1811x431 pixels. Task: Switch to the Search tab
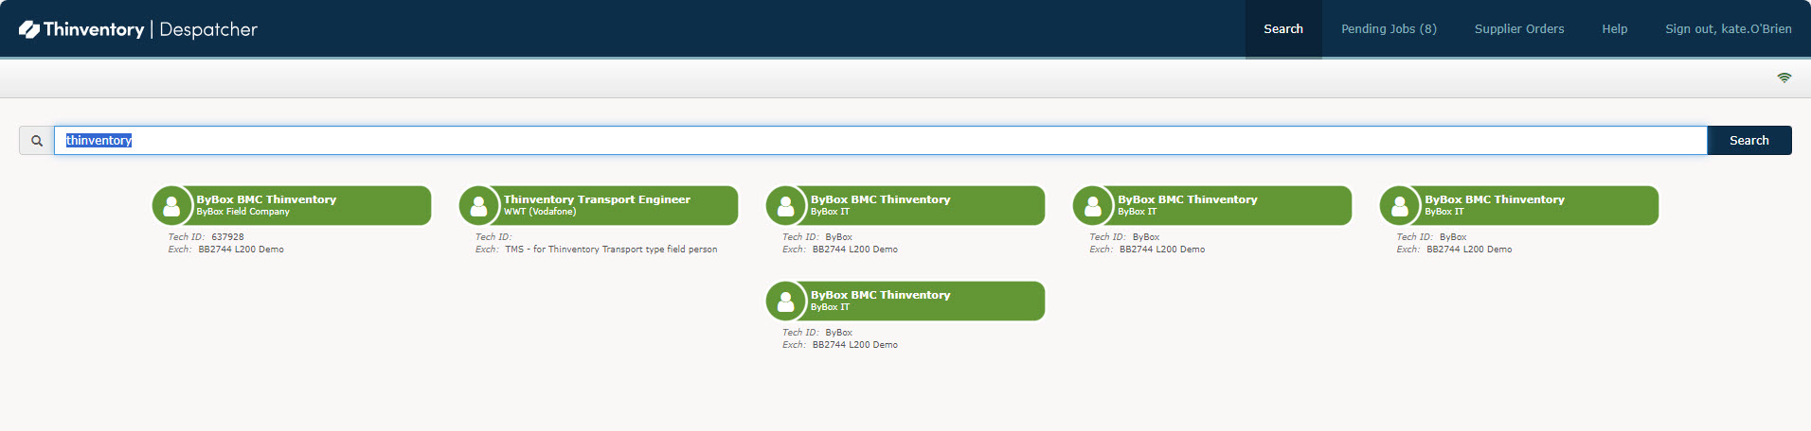(x=1282, y=29)
